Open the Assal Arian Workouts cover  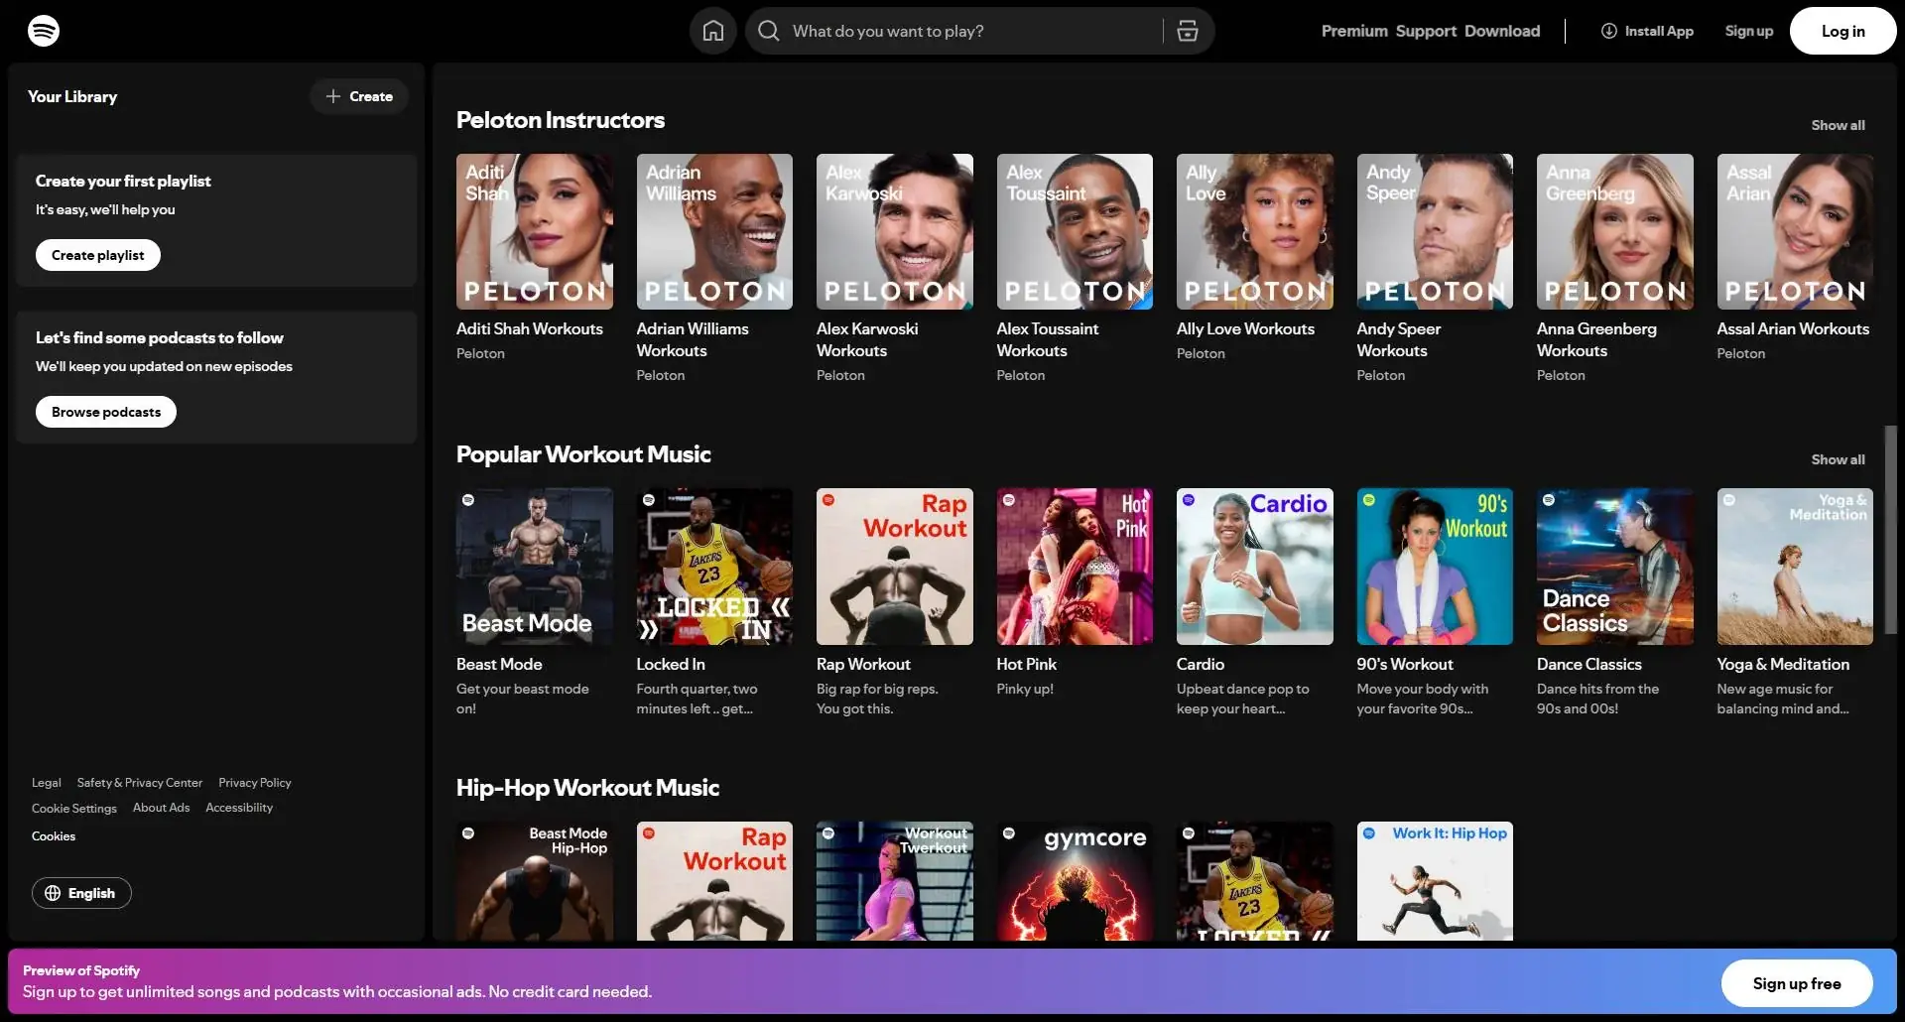(1795, 231)
